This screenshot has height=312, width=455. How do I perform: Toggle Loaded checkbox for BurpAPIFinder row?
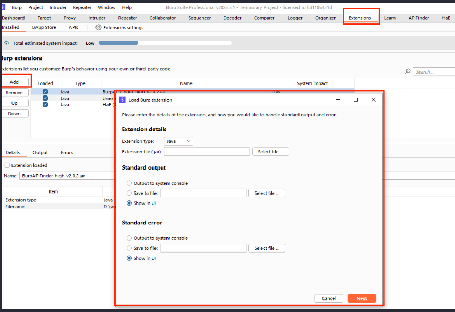[45, 92]
